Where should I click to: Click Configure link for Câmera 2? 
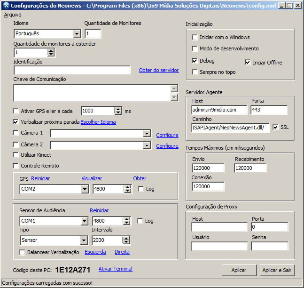[x=167, y=146]
